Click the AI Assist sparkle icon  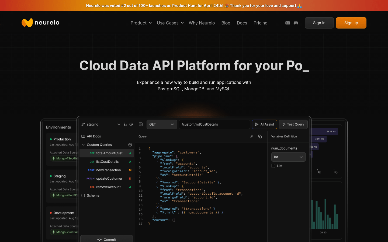pos(257,124)
